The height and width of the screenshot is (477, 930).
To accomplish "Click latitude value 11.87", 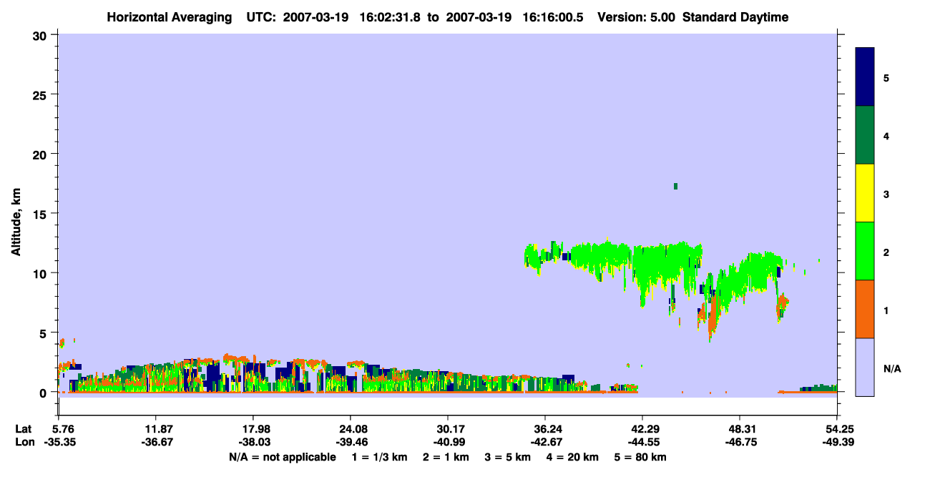I will coord(155,429).
